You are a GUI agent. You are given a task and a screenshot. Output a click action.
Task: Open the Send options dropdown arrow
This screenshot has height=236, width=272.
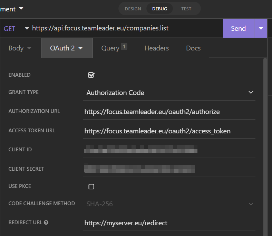[x=261, y=28]
